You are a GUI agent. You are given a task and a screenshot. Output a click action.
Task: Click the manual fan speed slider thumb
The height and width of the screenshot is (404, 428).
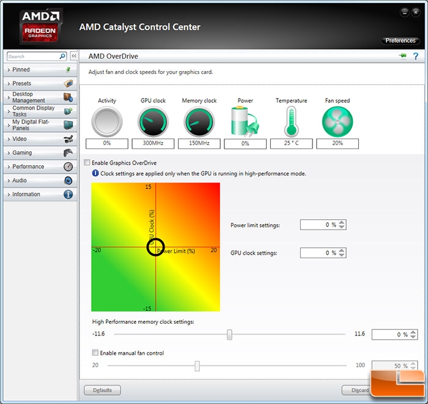(197, 365)
